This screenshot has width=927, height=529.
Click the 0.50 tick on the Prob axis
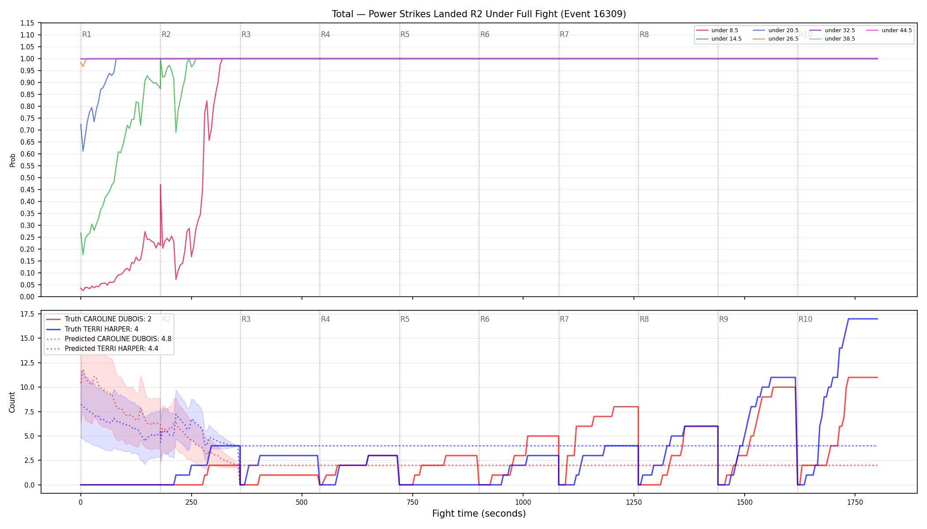(x=27, y=178)
